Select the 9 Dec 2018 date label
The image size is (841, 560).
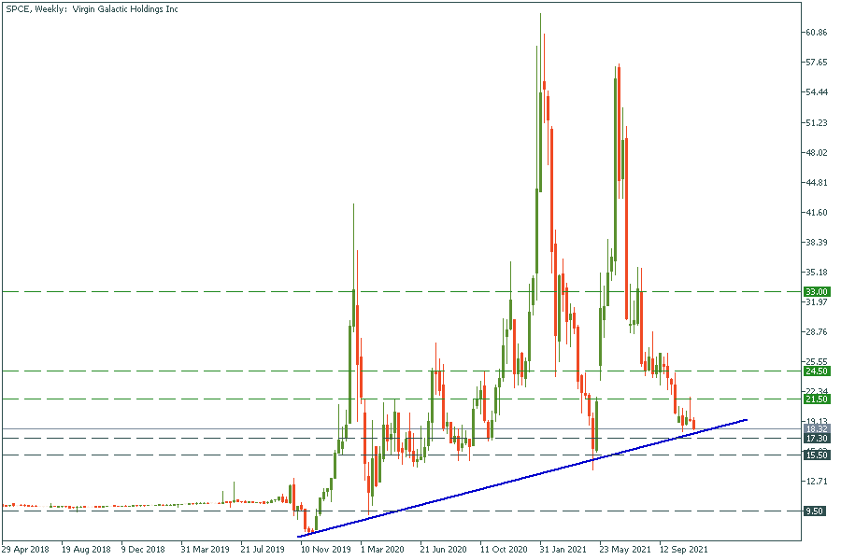tap(146, 550)
